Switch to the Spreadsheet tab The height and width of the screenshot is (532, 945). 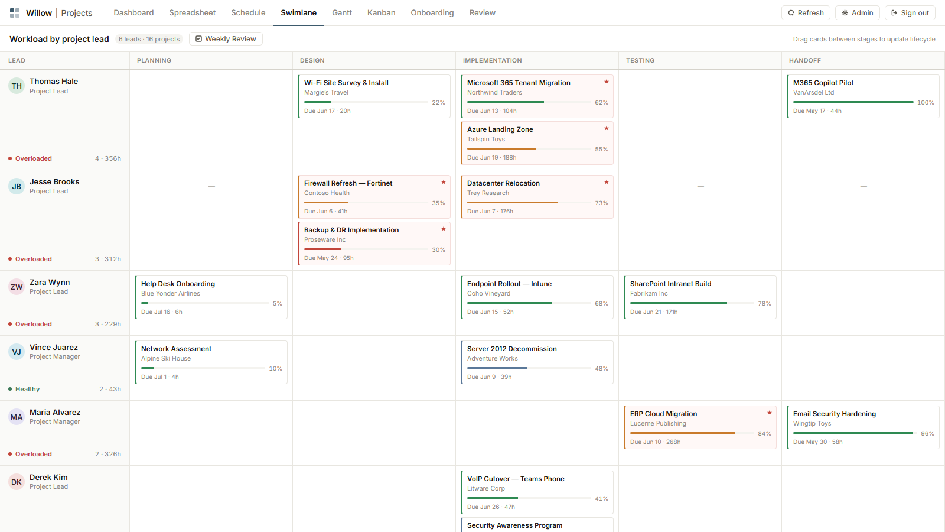192,13
